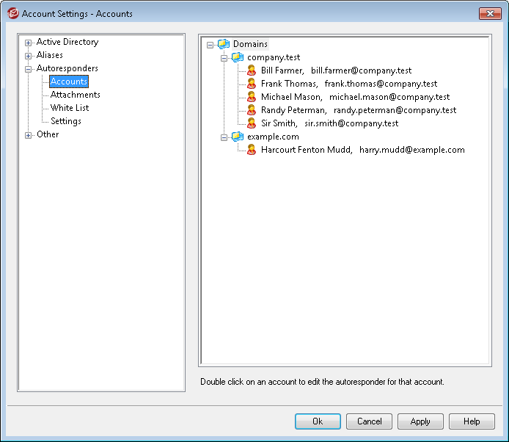Click the user icon beside Randy Peterman
Viewport: 509px width, 442px height.
(252, 110)
